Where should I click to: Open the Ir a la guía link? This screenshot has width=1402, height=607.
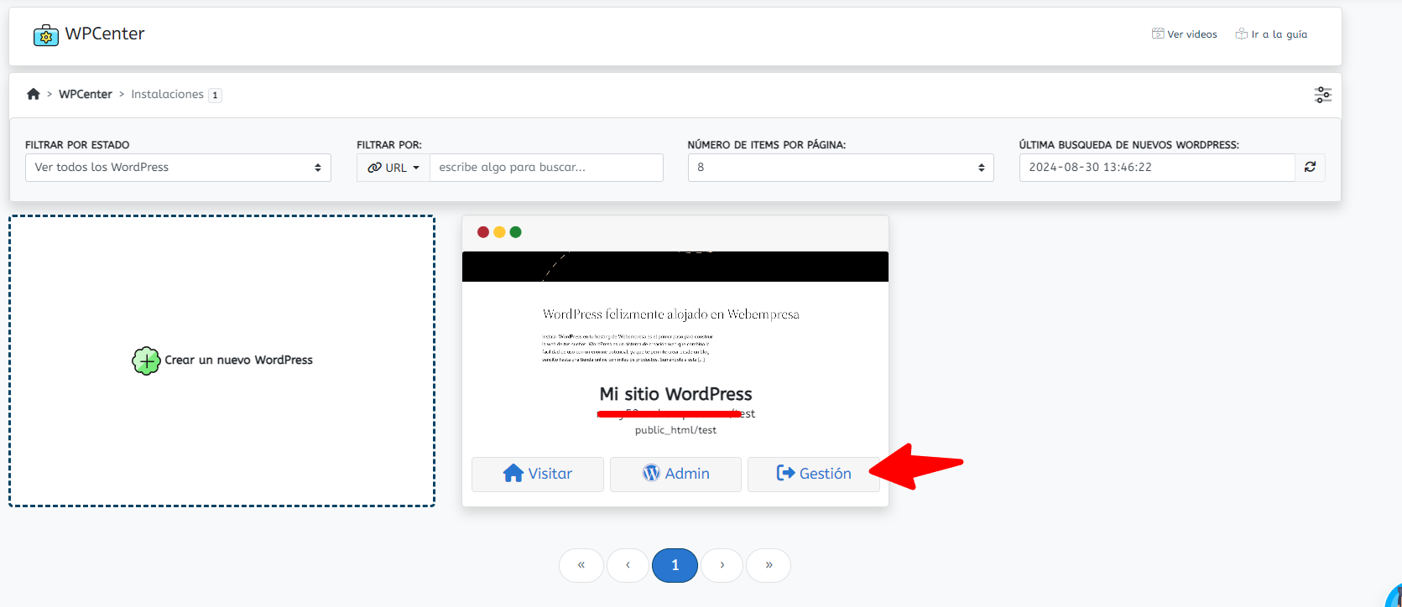point(1271,34)
